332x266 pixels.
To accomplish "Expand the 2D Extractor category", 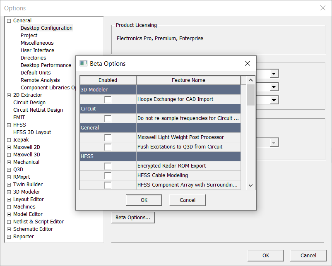I will 9,95.
